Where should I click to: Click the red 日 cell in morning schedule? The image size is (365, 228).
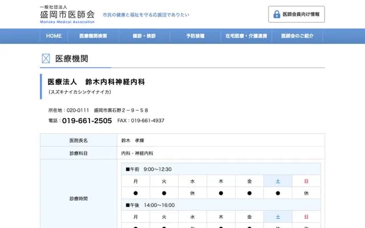306,181
